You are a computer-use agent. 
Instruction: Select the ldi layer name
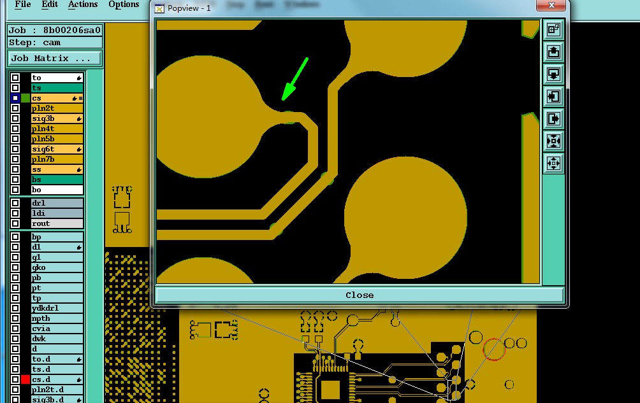click(x=57, y=213)
